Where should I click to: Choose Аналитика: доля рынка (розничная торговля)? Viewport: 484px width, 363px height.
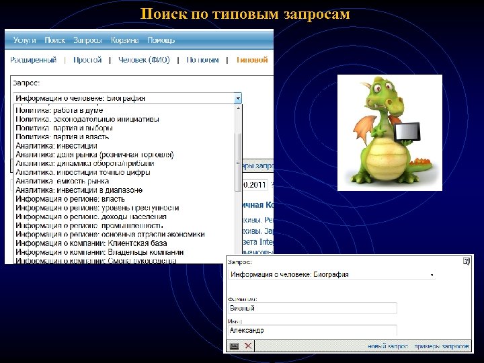95,155
